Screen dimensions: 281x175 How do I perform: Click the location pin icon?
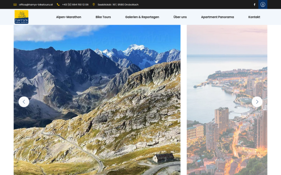[94, 5]
